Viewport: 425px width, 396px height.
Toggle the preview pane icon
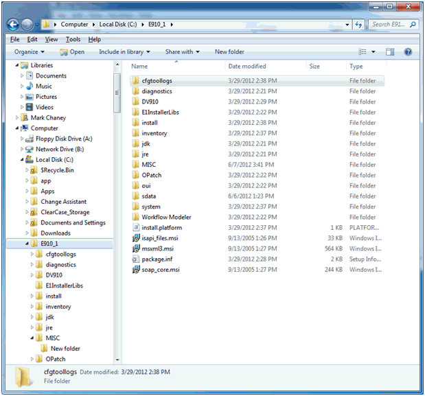point(390,51)
